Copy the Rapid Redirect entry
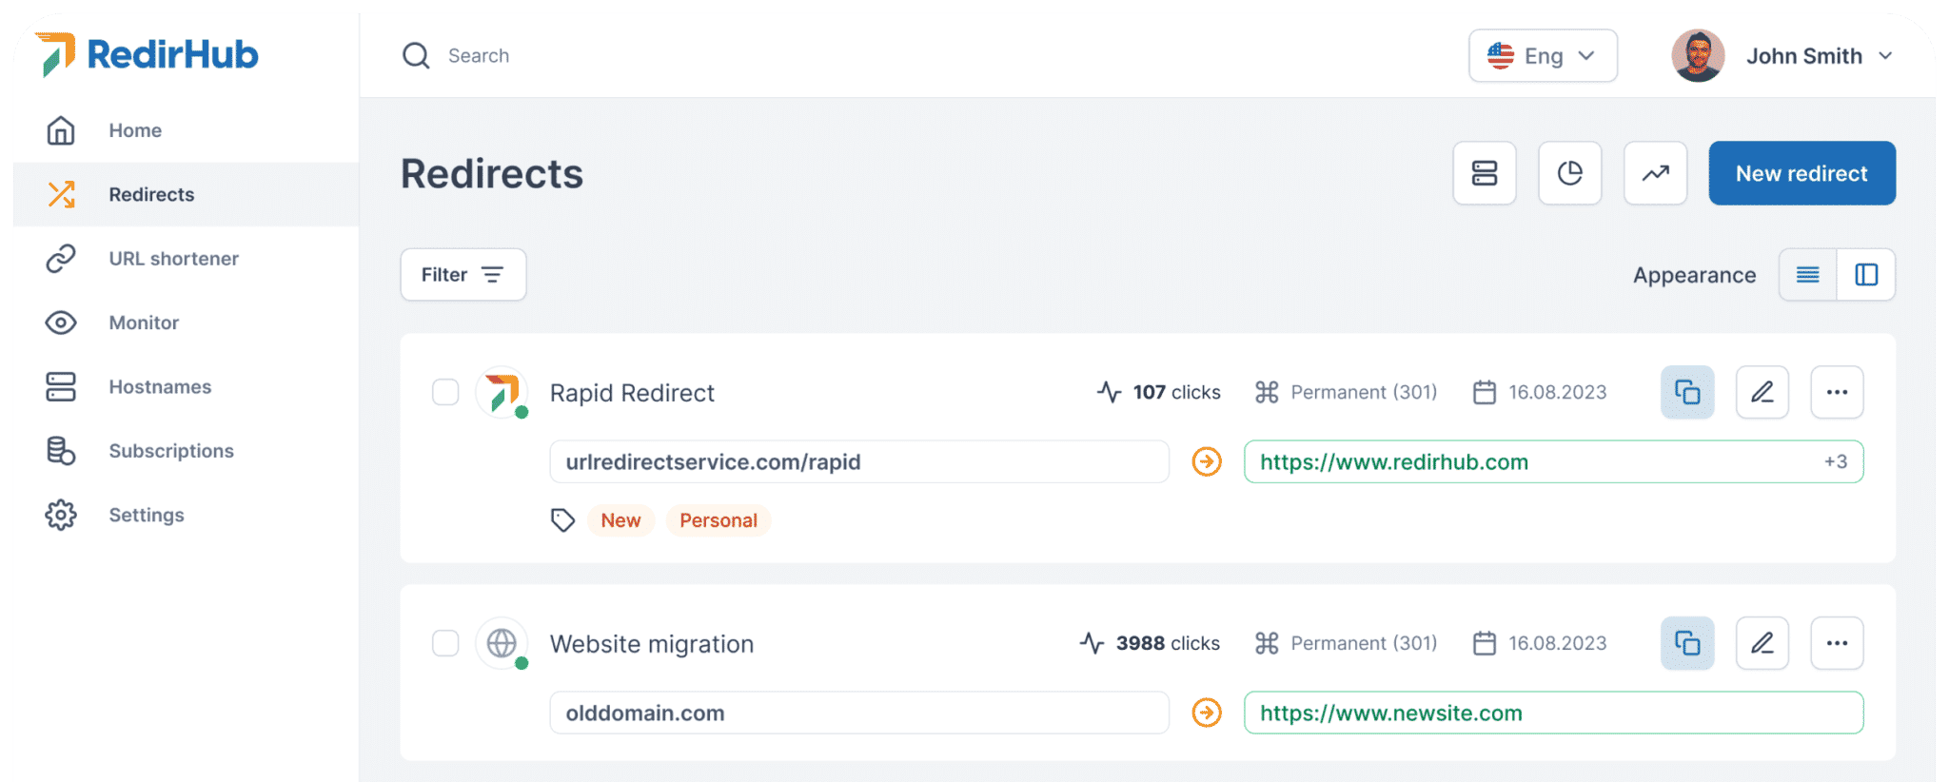 (x=1686, y=392)
